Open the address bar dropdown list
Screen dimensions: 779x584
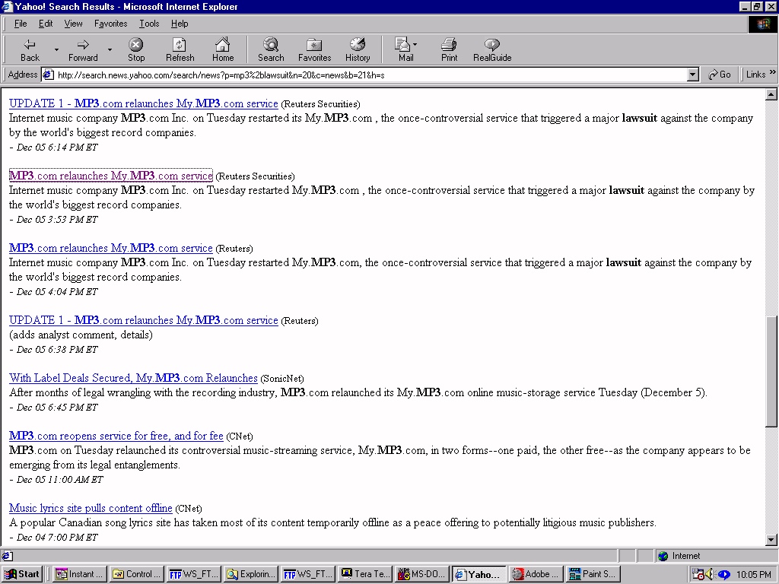coord(693,75)
